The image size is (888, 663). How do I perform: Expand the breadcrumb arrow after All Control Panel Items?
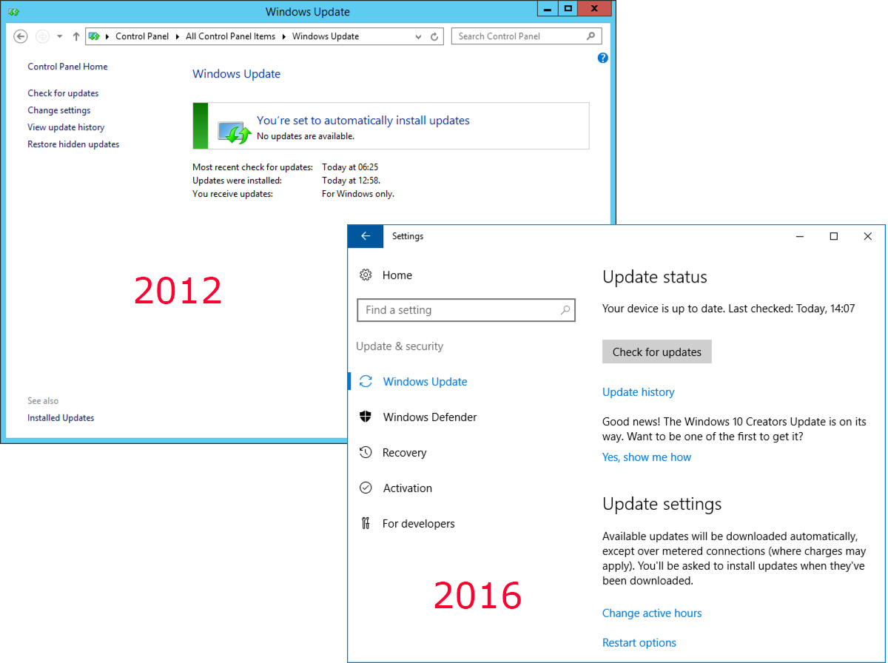pyautogui.click(x=284, y=36)
